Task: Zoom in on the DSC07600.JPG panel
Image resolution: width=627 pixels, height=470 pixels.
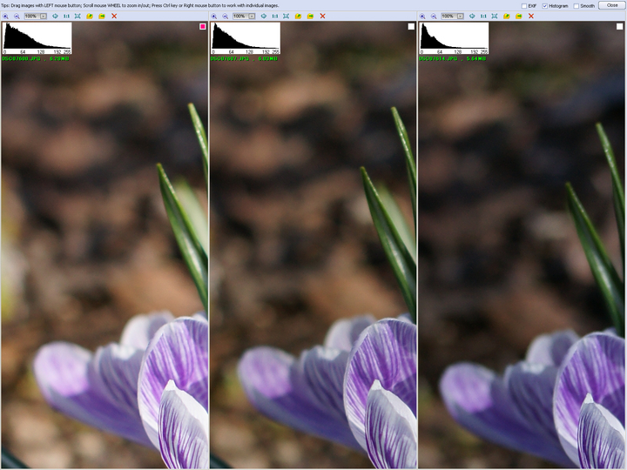Action: (x=5, y=16)
